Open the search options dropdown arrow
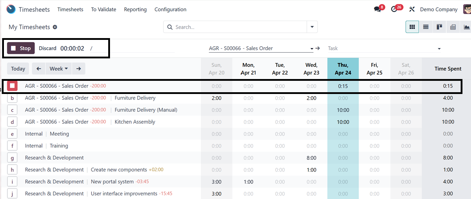The height and width of the screenshot is (199, 471). click(x=312, y=27)
